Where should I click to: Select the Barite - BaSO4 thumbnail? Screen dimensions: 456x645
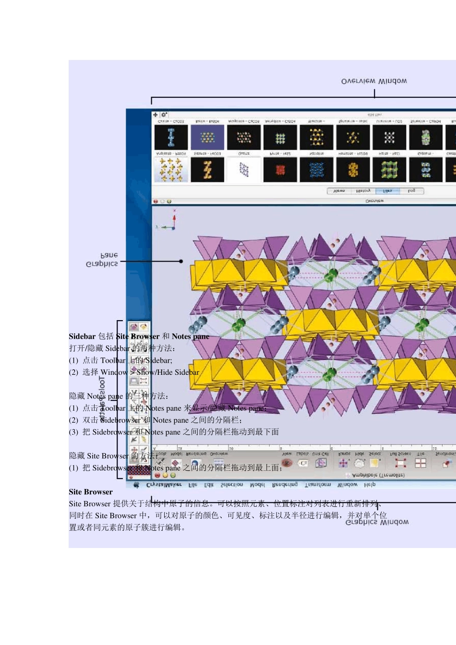coord(207,137)
